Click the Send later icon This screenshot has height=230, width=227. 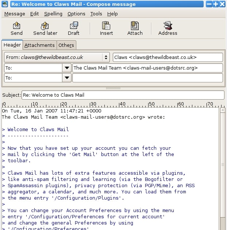coord(45,26)
